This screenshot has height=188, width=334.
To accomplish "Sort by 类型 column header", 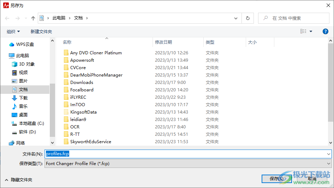I will (210, 42).
